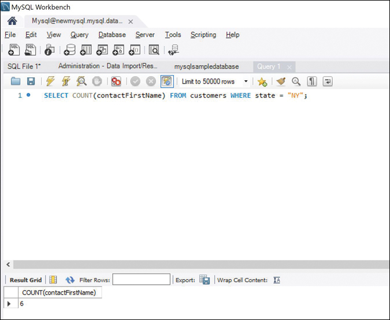The height and width of the screenshot is (320, 390).
Task: Open a script file folder icon
Action: (16, 81)
